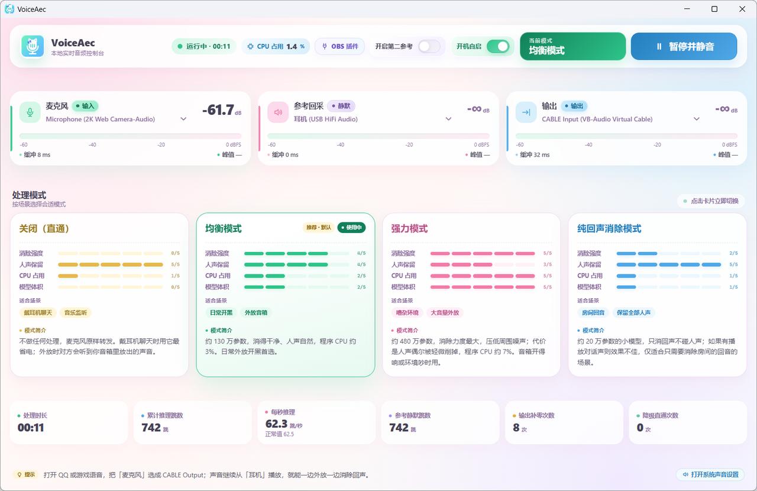Turn off the 开机自启 switch
The image size is (757, 491).
coord(498,46)
